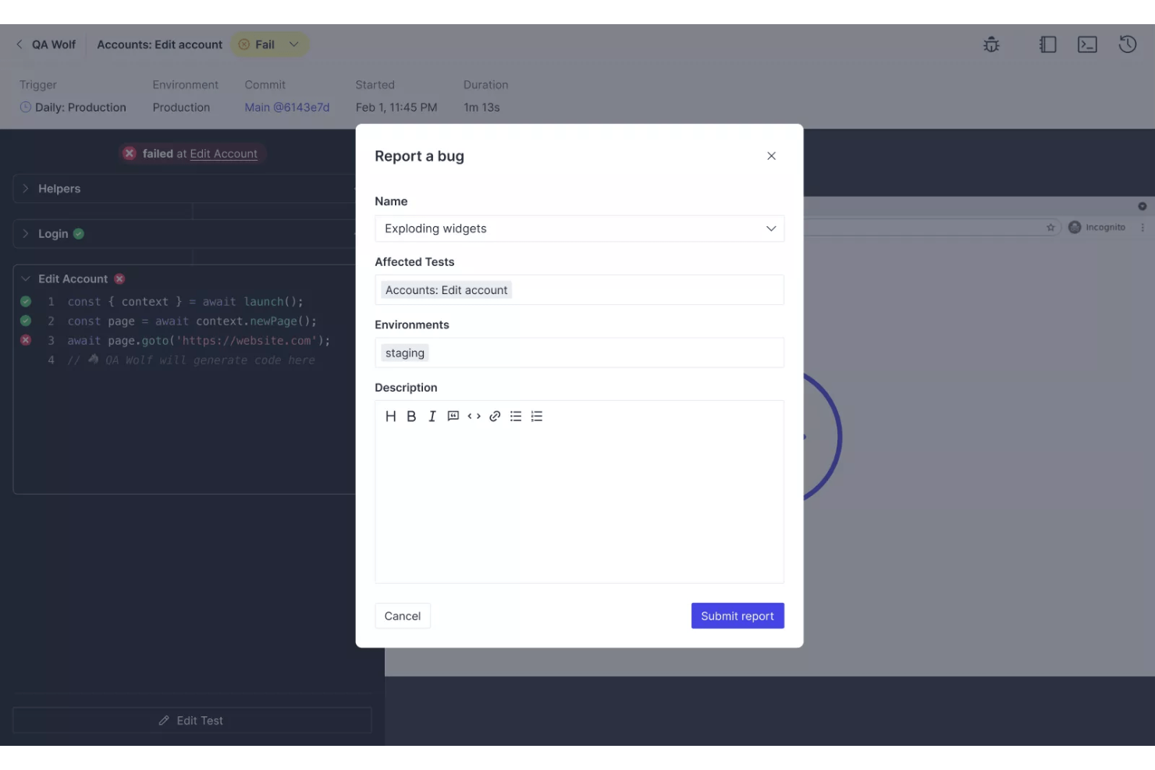1155x770 pixels.
Task: Open the Name dropdown showing Exploding widgets
Action: pyautogui.click(x=771, y=229)
